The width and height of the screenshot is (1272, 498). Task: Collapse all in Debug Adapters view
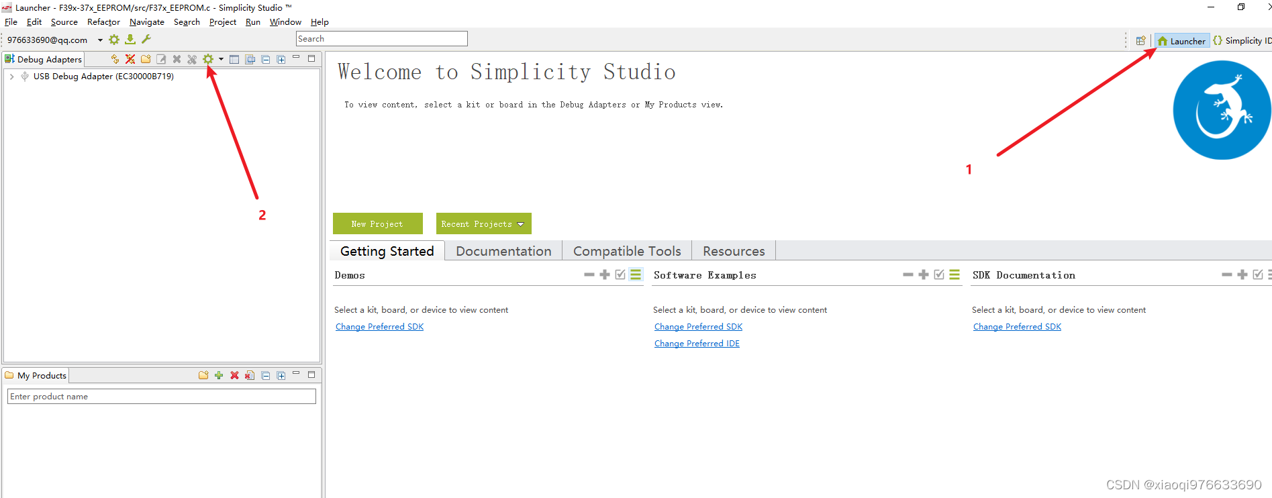tap(266, 59)
